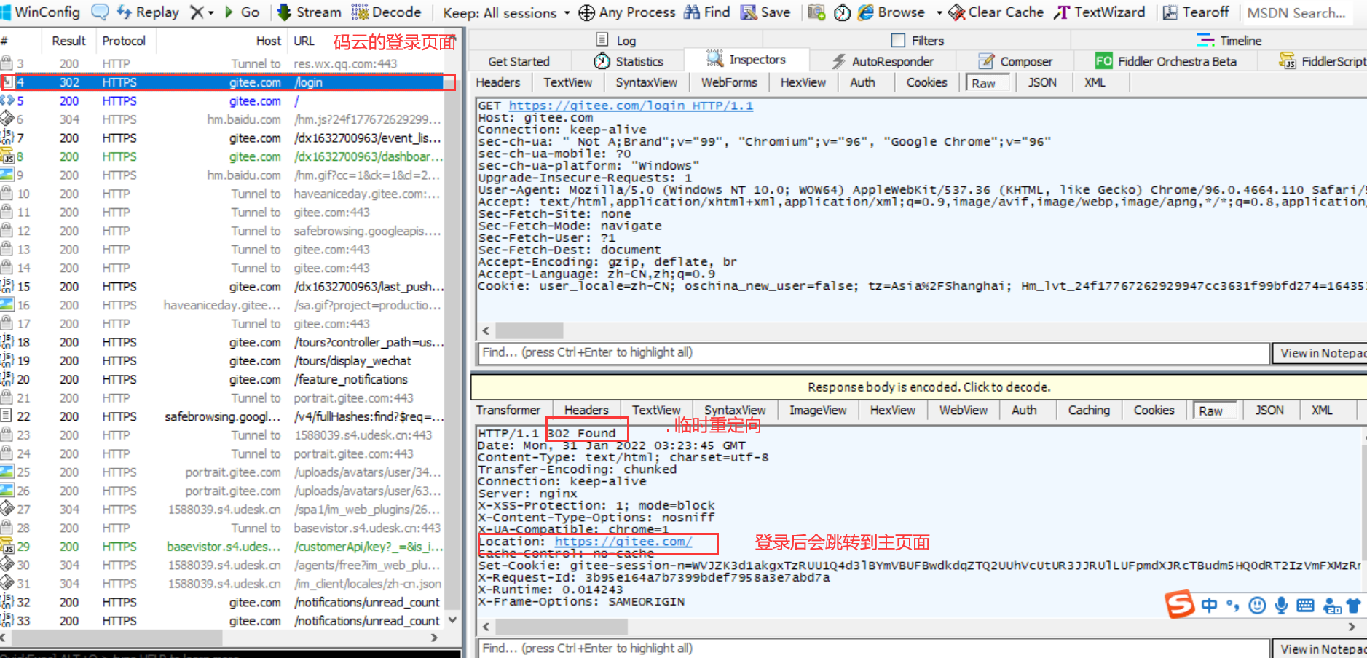Click the Sogou input method S icon
The height and width of the screenshot is (658, 1367).
[x=1179, y=603]
